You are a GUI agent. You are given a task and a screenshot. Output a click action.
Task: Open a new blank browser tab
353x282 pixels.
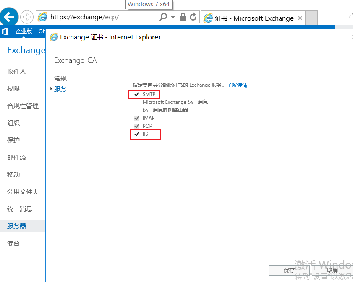tap(311, 18)
